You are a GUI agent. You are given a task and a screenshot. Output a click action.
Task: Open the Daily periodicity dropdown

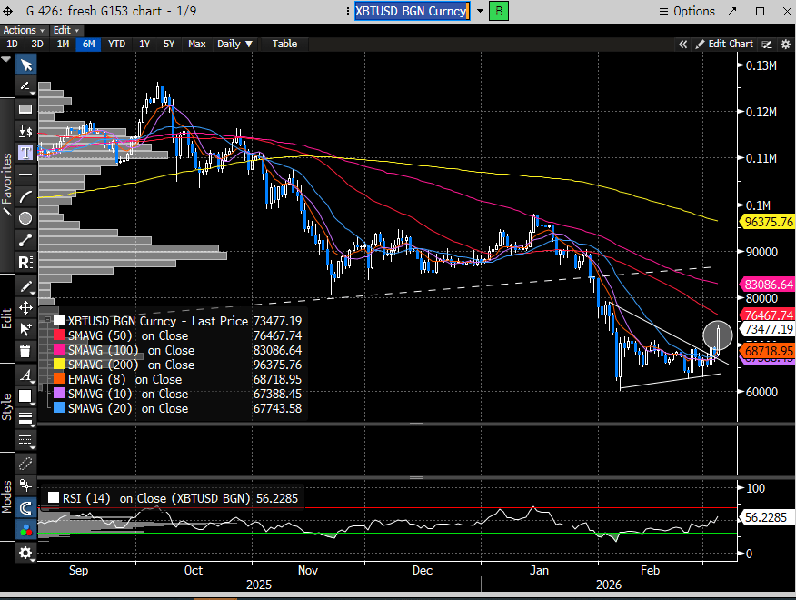(234, 44)
